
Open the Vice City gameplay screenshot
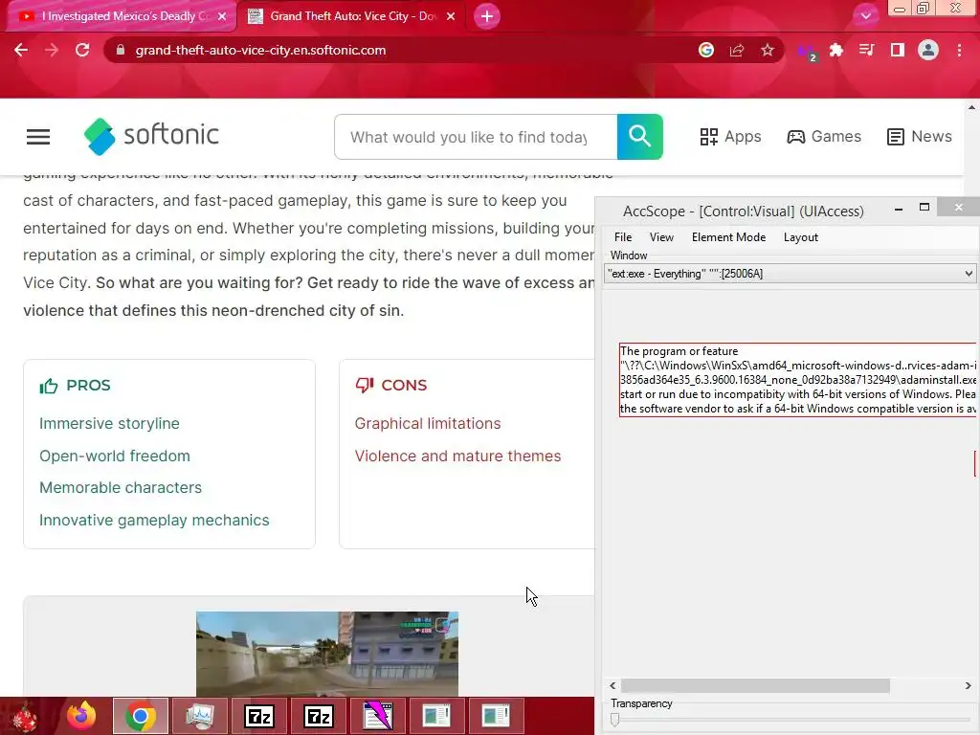coord(327,654)
